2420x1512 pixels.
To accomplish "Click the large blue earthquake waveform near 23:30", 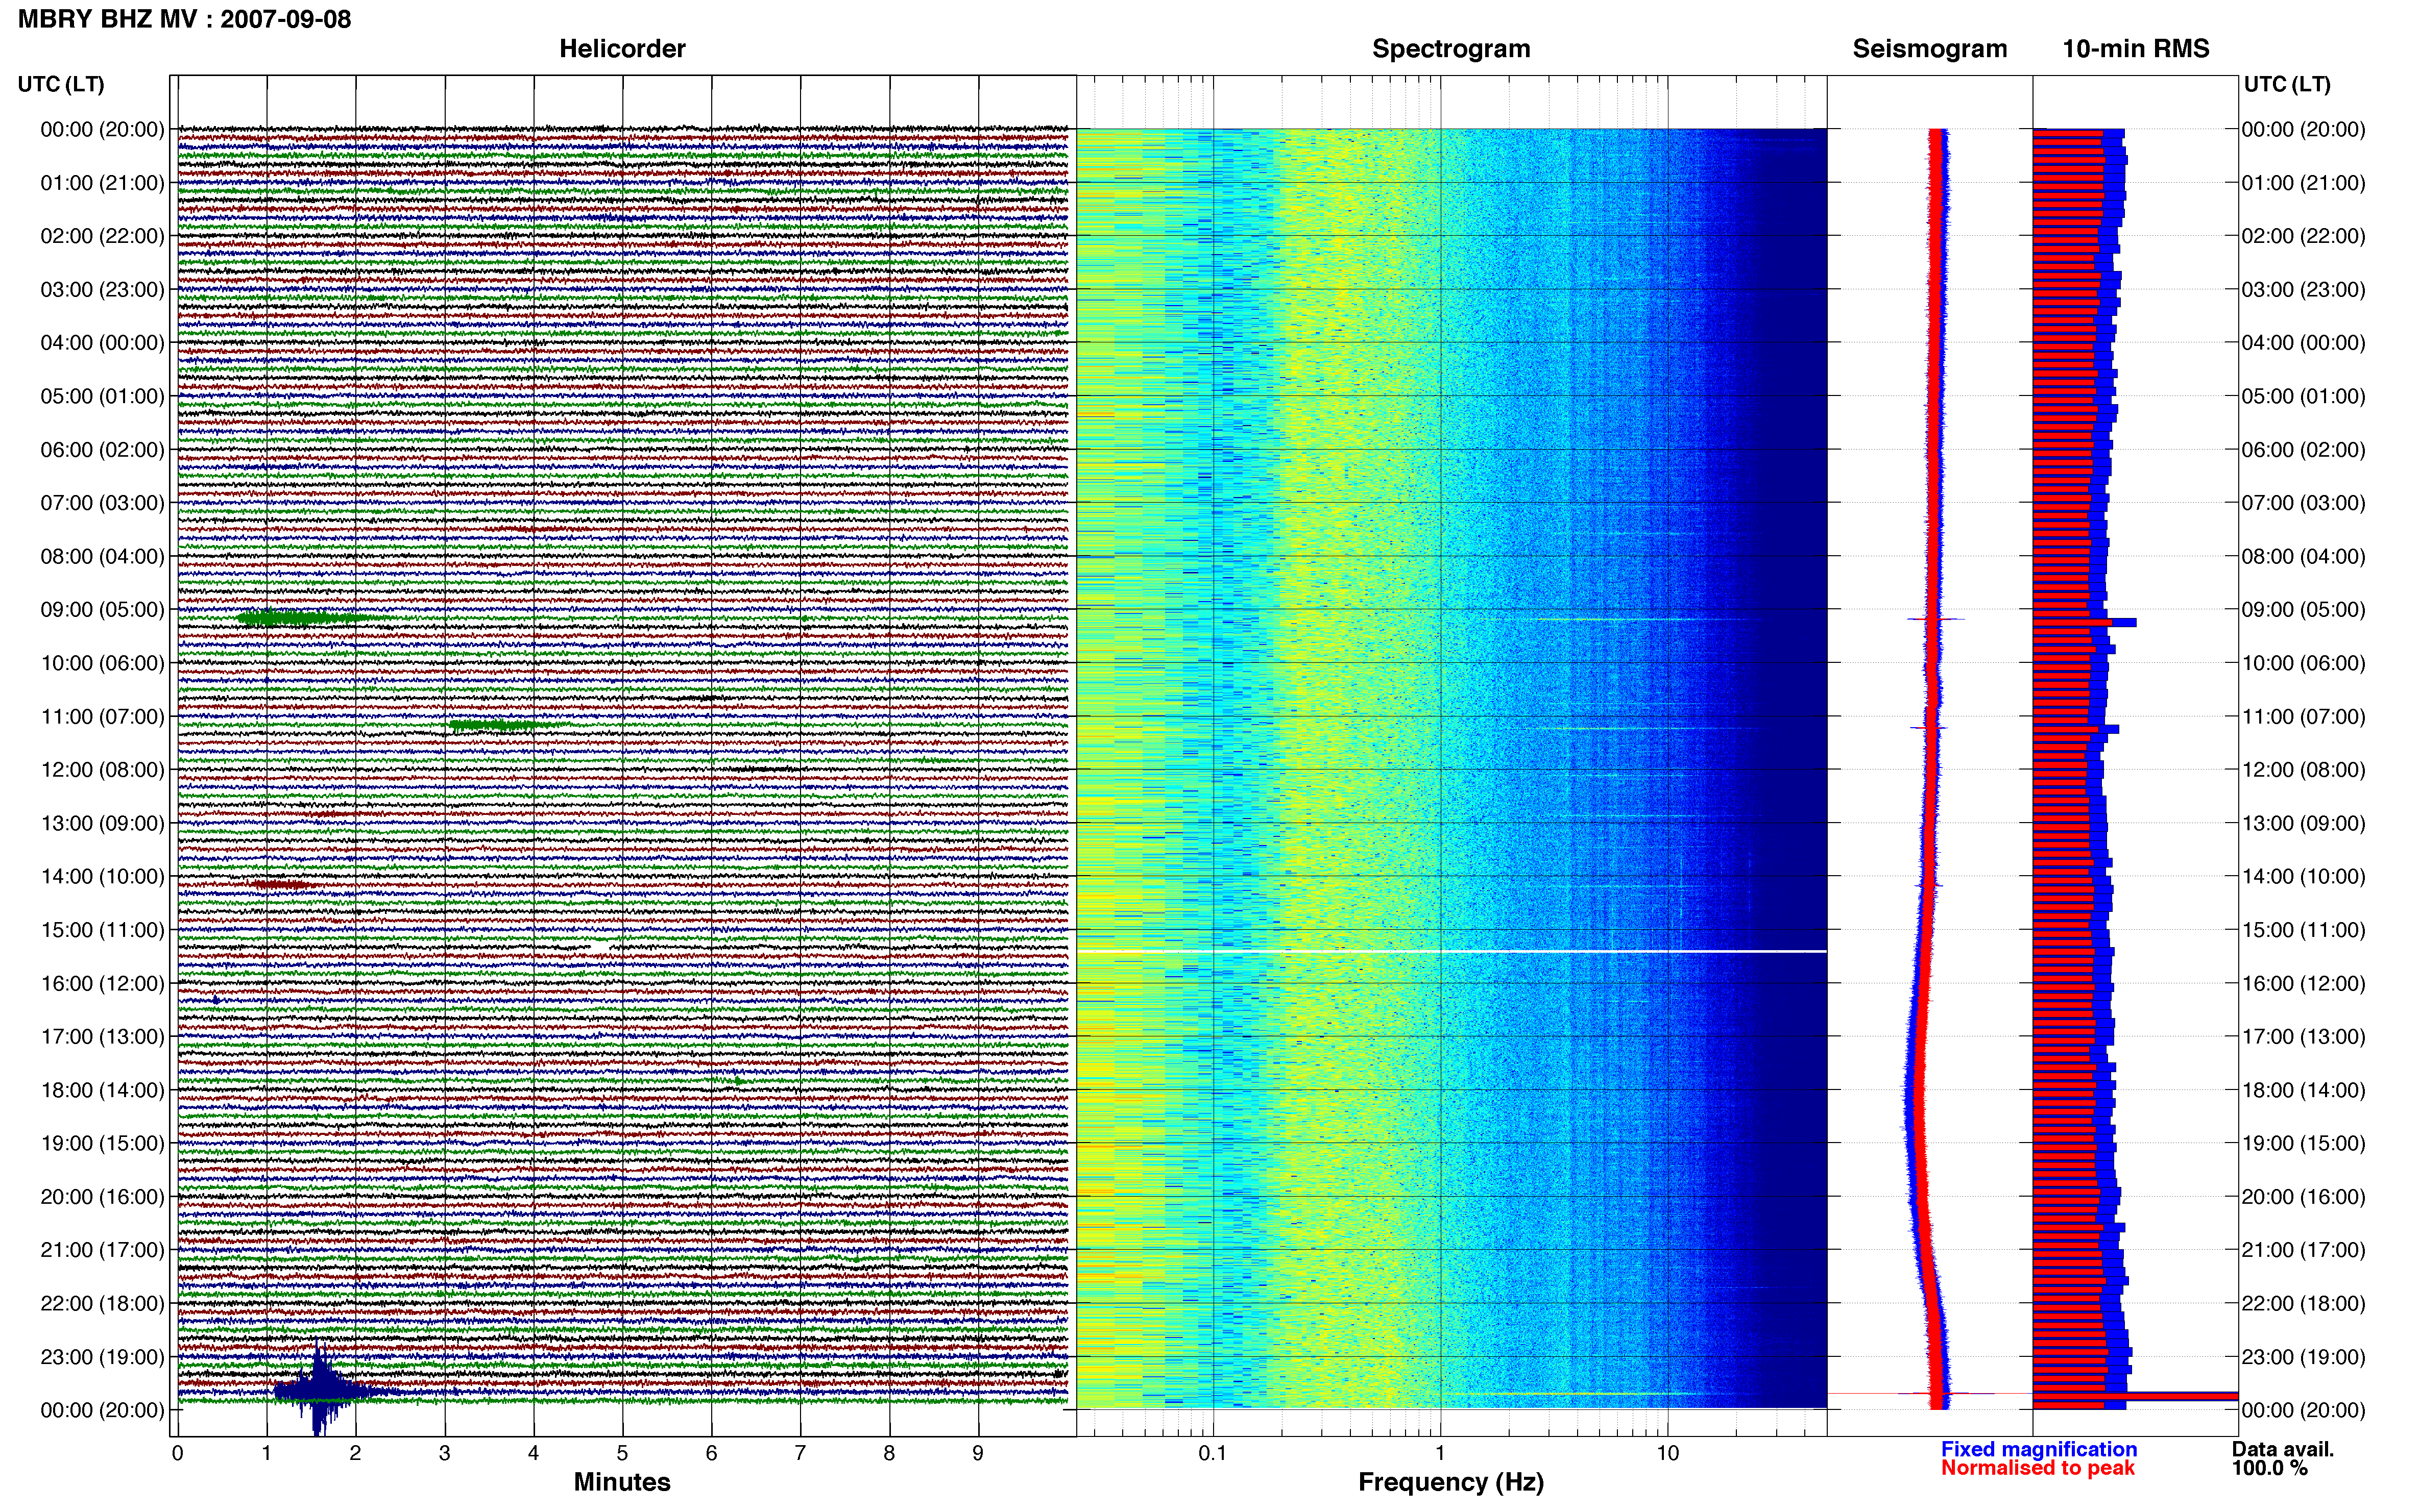I will (x=320, y=1390).
